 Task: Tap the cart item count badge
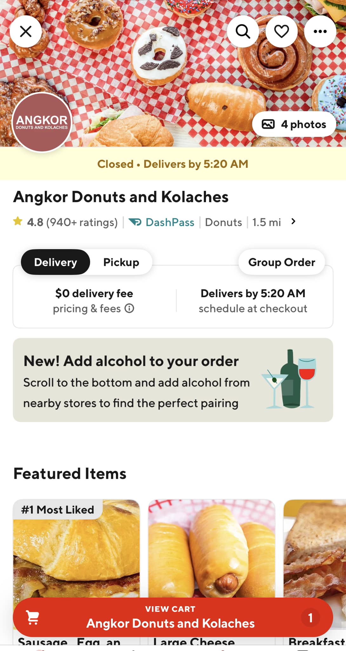pyautogui.click(x=310, y=618)
